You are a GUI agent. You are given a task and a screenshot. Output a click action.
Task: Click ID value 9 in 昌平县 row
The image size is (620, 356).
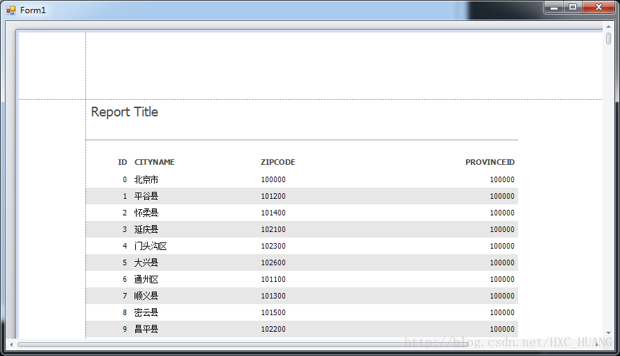coord(125,329)
